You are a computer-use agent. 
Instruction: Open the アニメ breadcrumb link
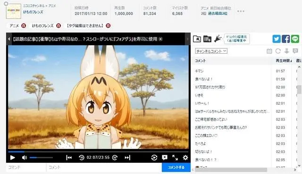52,6
